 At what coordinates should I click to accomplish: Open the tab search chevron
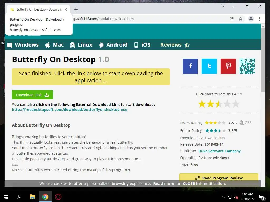pyautogui.click(x=223, y=7)
